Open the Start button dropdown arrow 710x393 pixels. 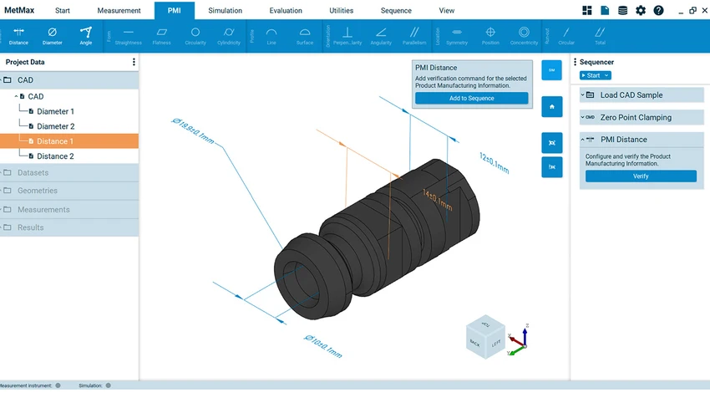pyautogui.click(x=606, y=76)
